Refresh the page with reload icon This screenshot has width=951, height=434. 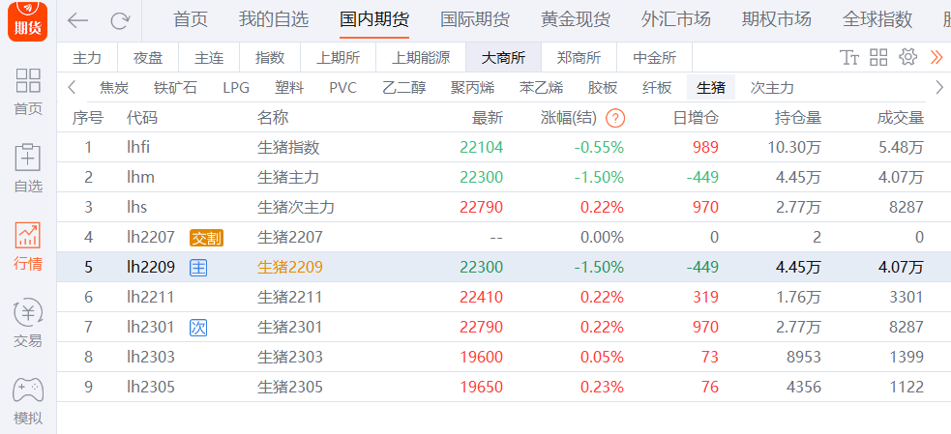click(x=120, y=20)
